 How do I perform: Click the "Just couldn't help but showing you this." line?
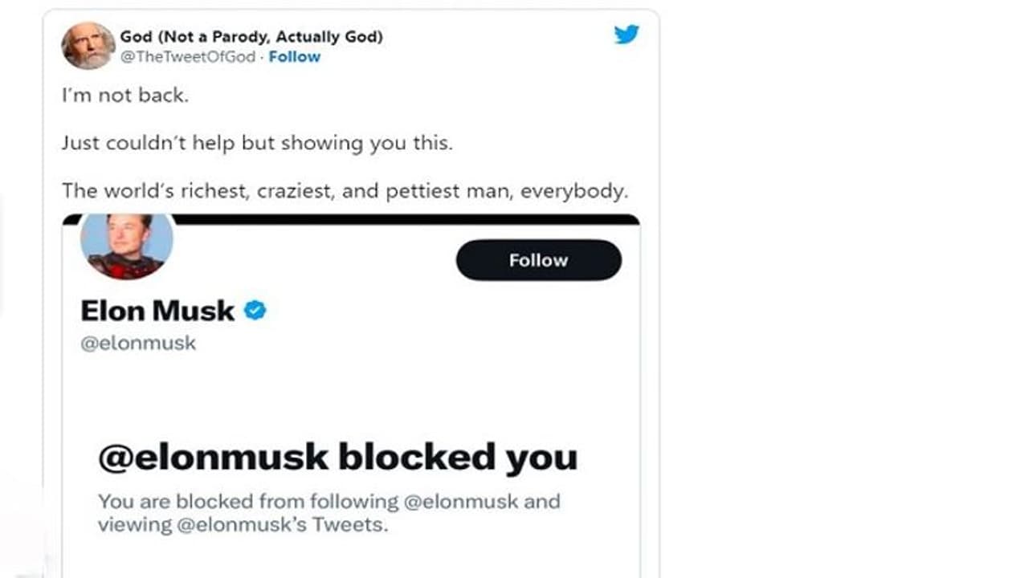pyautogui.click(x=257, y=143)
